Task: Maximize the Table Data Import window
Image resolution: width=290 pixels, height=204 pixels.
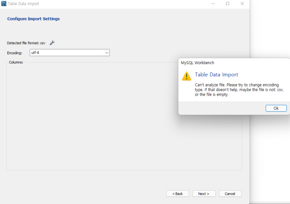Action: tap(228, 4)
